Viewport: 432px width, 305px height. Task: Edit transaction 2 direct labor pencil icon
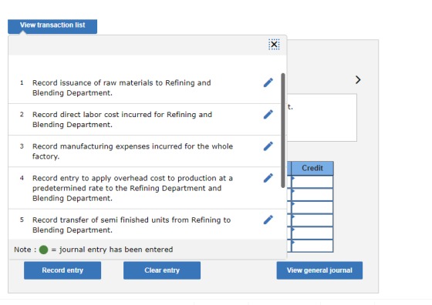tap(268, 115)
